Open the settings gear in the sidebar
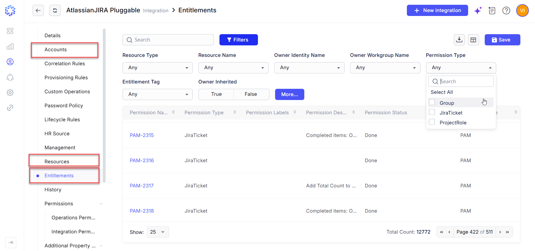 10,92
